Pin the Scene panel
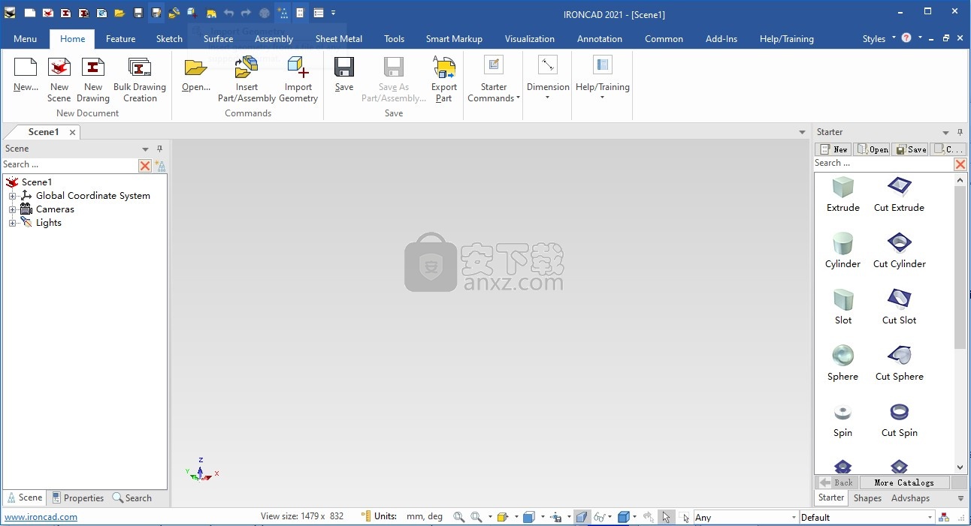 pos(159,149)
